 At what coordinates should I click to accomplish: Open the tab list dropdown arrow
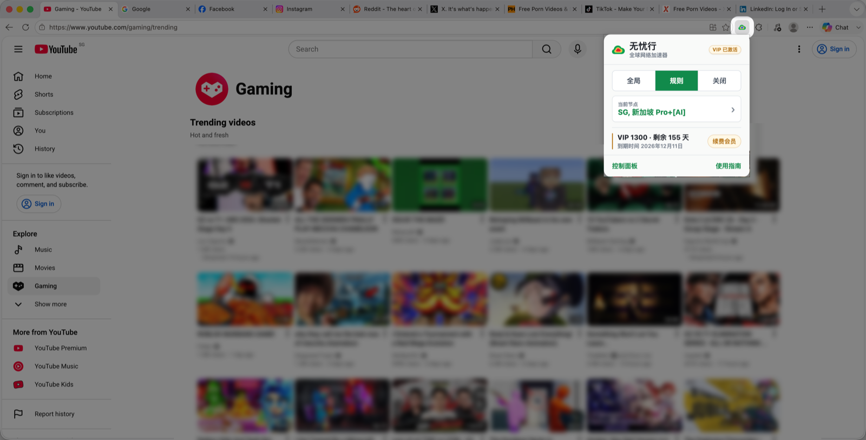pyautogui.click(x=856, y=9)
